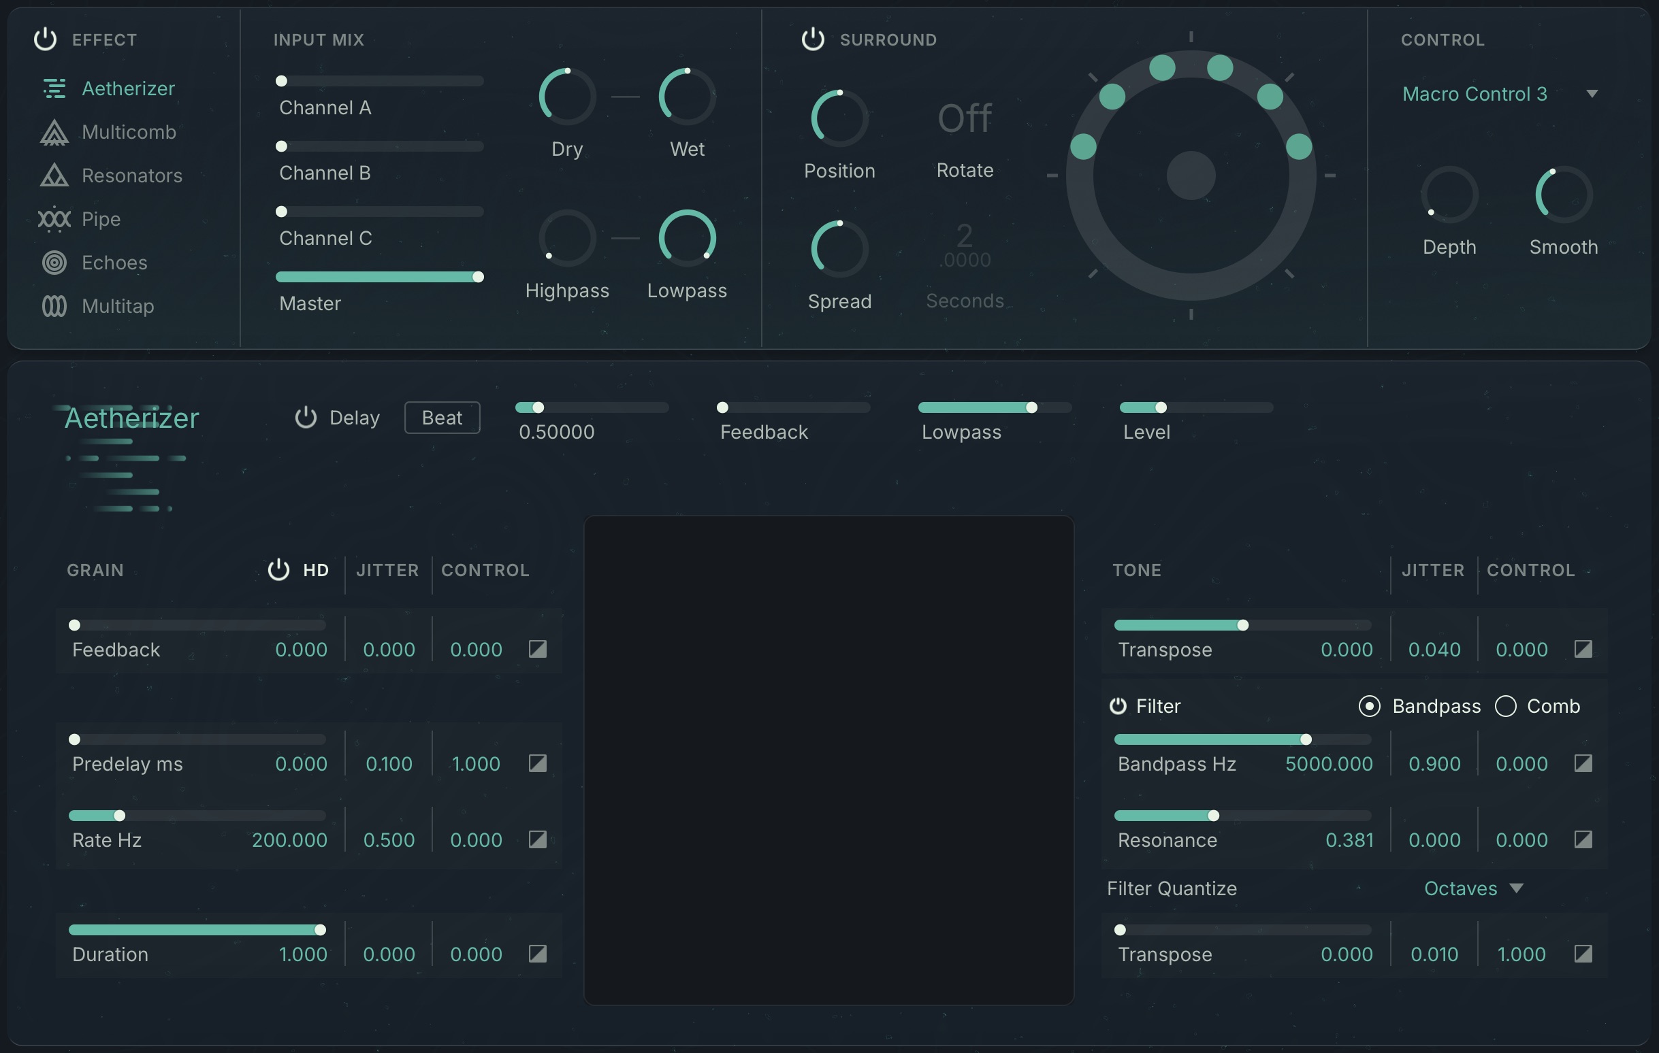Select the Comb filter radio button
1659x1053 pixels.
1506,706
